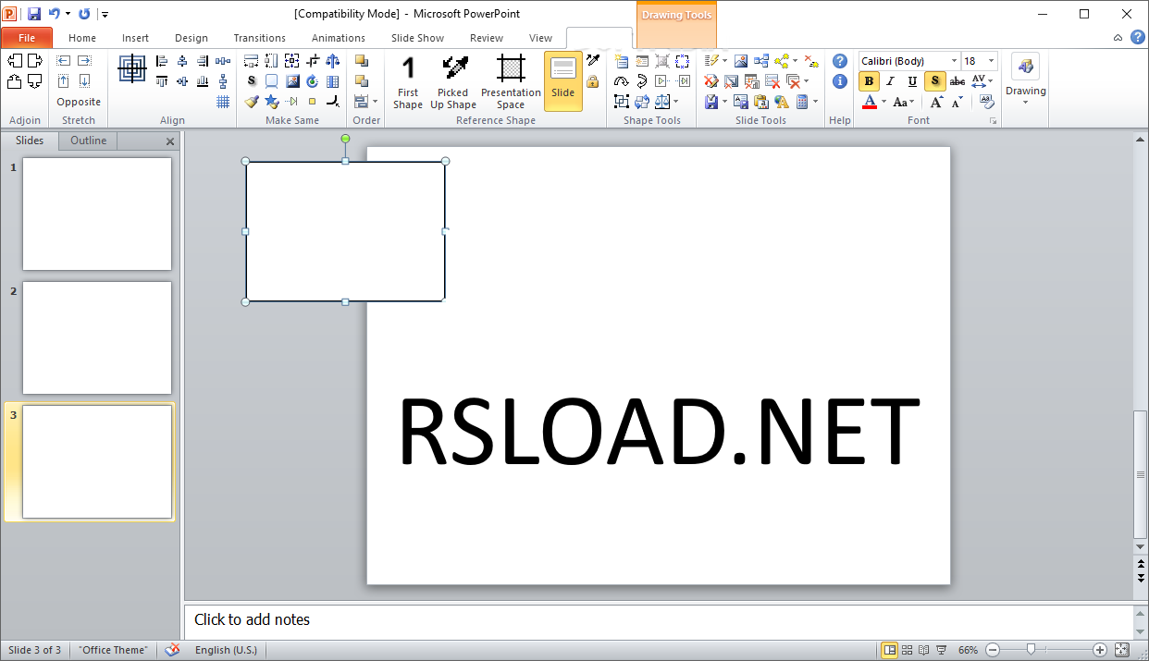Click the clear formatting eraser icon
The height and width of the screenshot is (661, 1149).
coord(988,102)
